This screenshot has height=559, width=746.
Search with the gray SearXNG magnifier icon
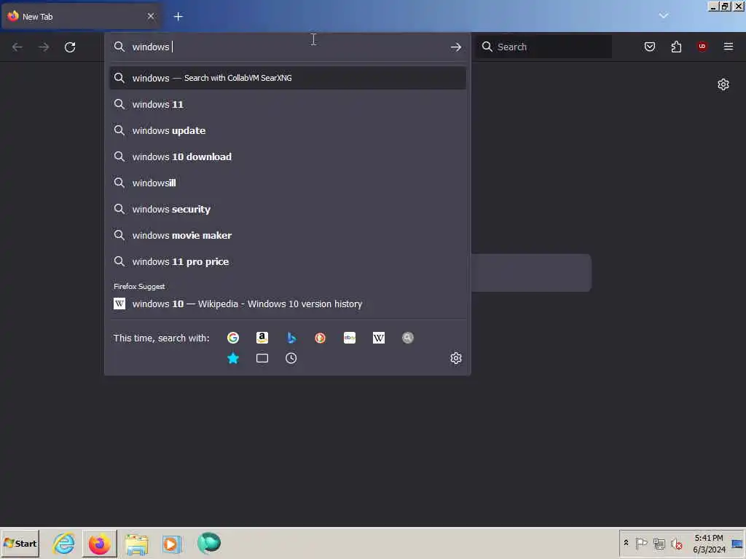[x=408, y=338]
